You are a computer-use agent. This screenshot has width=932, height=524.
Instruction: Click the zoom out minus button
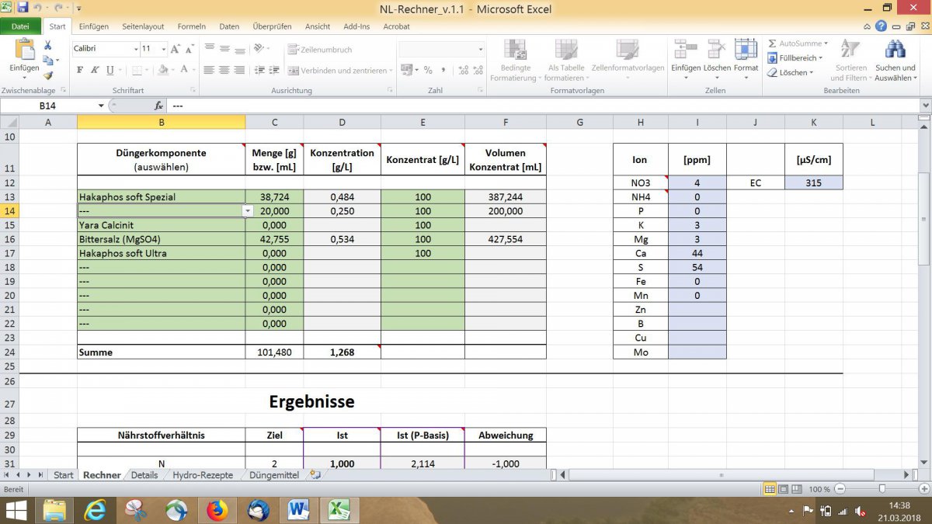pyautogui.click(x=840, y=489)
